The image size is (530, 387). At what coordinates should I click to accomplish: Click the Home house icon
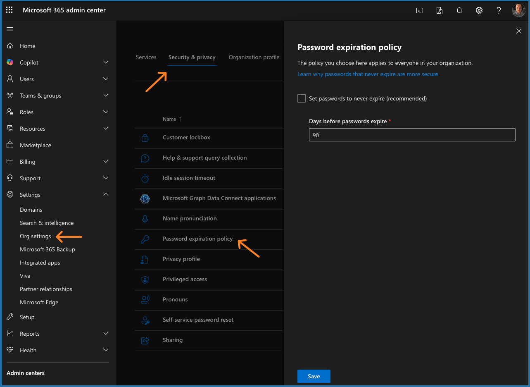click(x=10, y=46)
